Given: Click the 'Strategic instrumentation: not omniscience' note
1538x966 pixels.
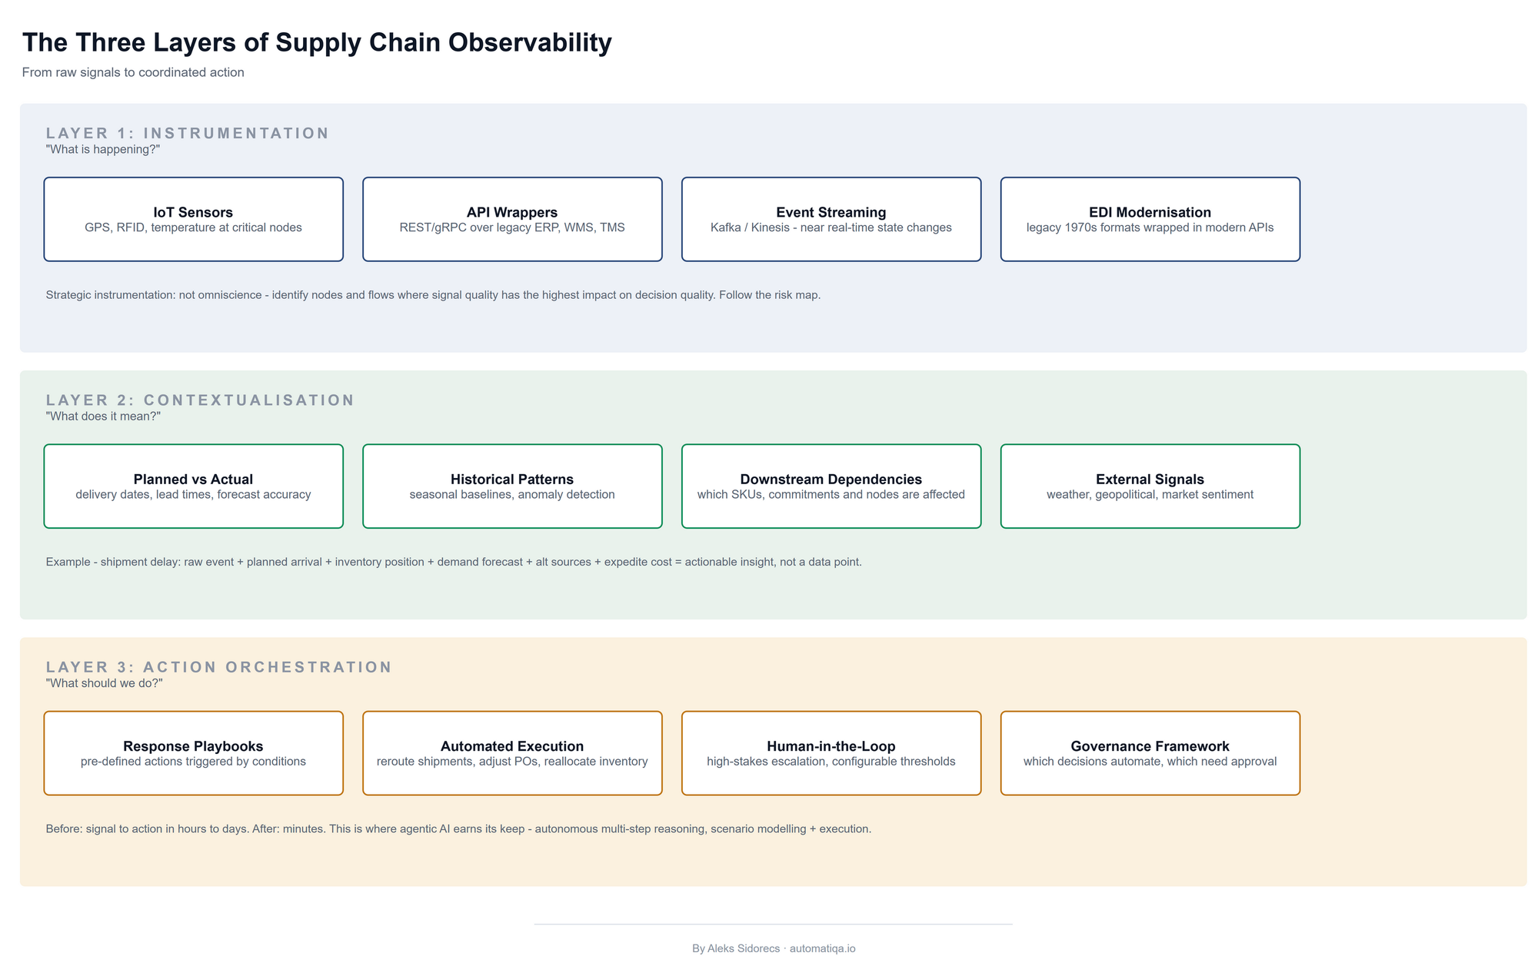Looking at the screenshot, I should [x=433, y=295].
